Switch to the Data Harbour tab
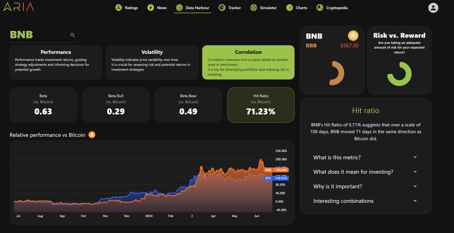Image resolution: width=454 pixels, height=233 pixels. click(193, 7)
